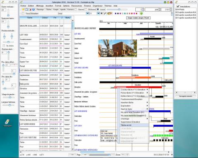
Task: Select LOT GROS OEUVRE row in task table
Action: pyautogui.click(x=45, y=70)
